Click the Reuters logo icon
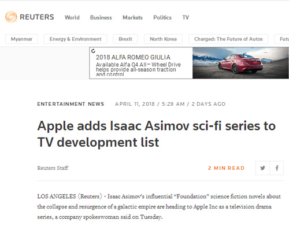Image resolution: width=289 pixels, height=227 pixels. (x=11, y=17)
